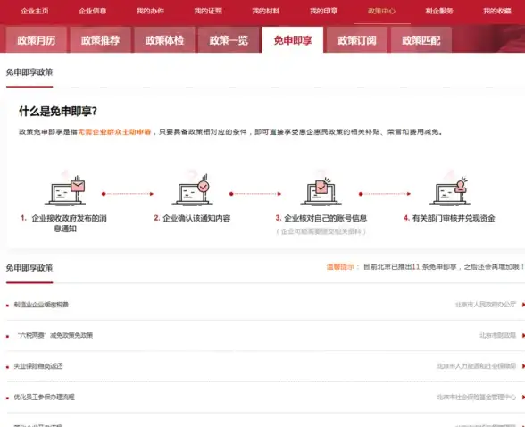
Task: Open the 政策体检 tab
Action: 164,40
